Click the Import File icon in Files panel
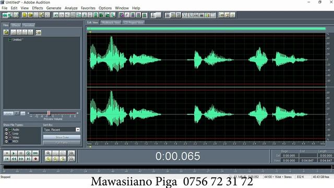Screen dimensions: 334x188 6,32
